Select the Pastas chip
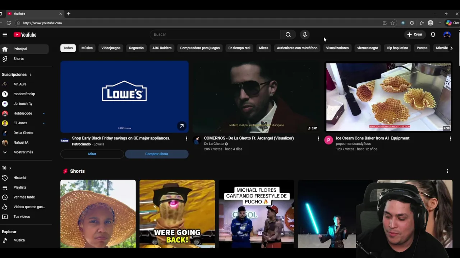Image resolution: width=460 pixels, height=258 pixels. pos(422,48)
